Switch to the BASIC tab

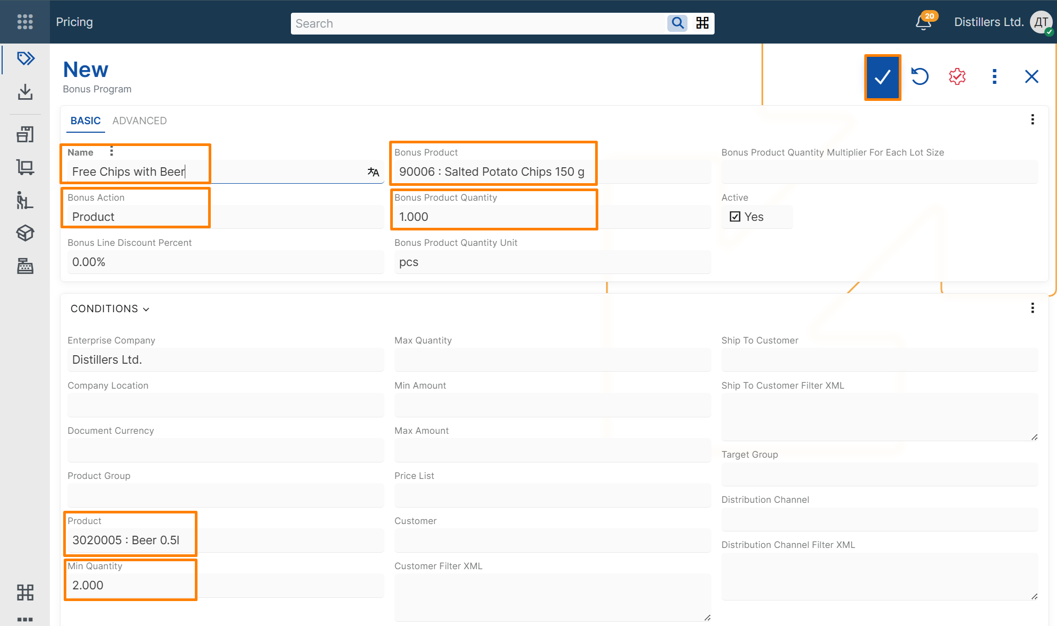[x=85, y=121]
